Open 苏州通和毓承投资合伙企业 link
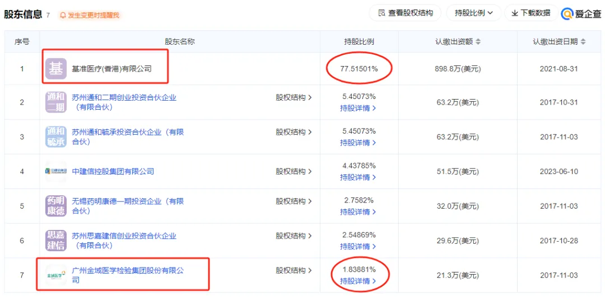Viewport: 605px width, 297px height. [x=128, y=136]
